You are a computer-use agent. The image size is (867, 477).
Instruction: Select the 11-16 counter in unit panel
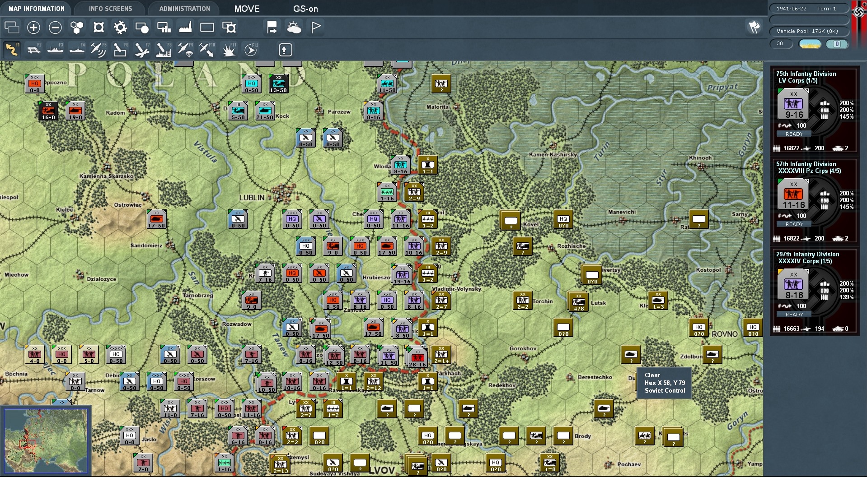pos(794,195)
